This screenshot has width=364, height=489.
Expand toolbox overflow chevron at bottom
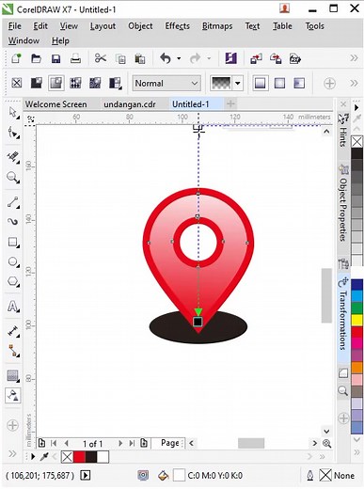coord(12,453)
